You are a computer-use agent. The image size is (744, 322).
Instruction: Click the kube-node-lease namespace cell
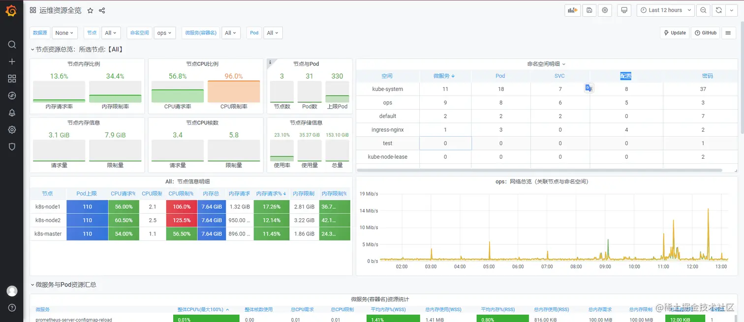coord(388,157)
